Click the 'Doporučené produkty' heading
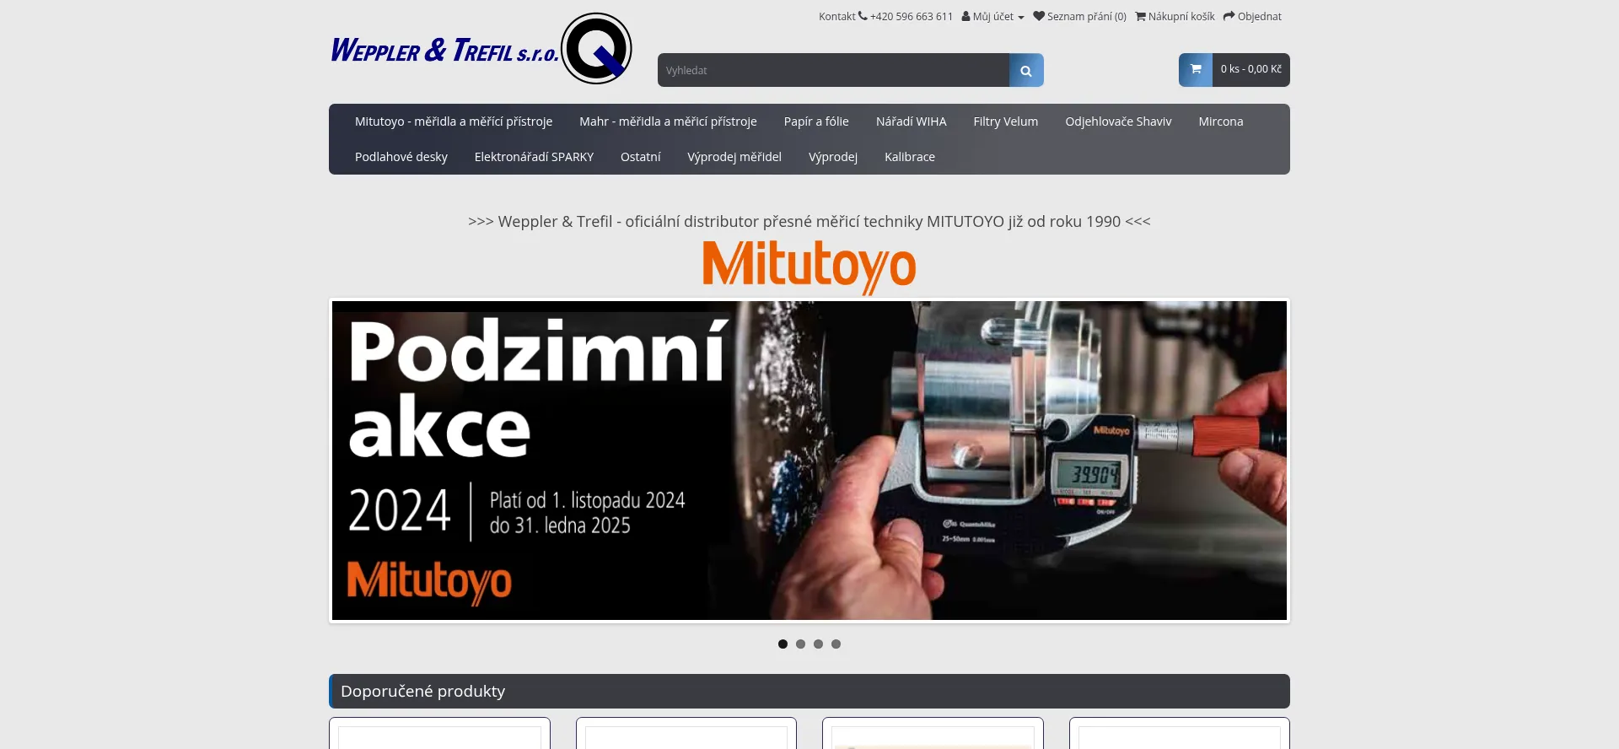Screen dimensions: 1619x749 tap(422, 691)
